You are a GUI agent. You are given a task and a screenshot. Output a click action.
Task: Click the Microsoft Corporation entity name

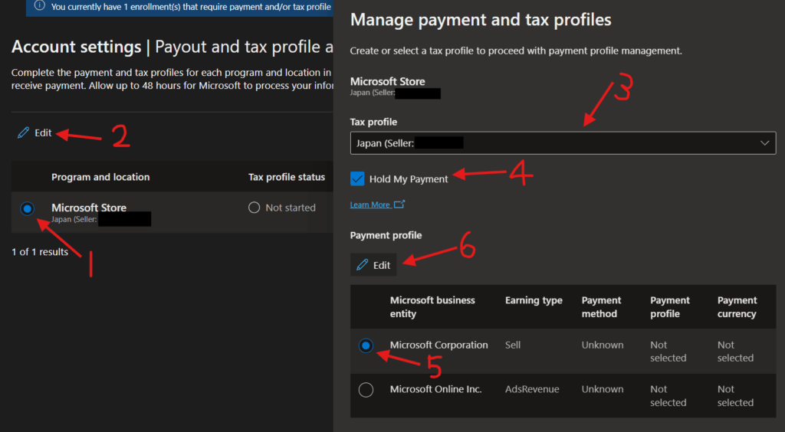point(439,345)
